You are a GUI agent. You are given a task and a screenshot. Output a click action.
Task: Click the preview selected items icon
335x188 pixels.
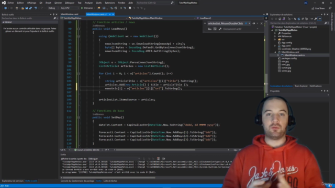click(x=319, y=19)
